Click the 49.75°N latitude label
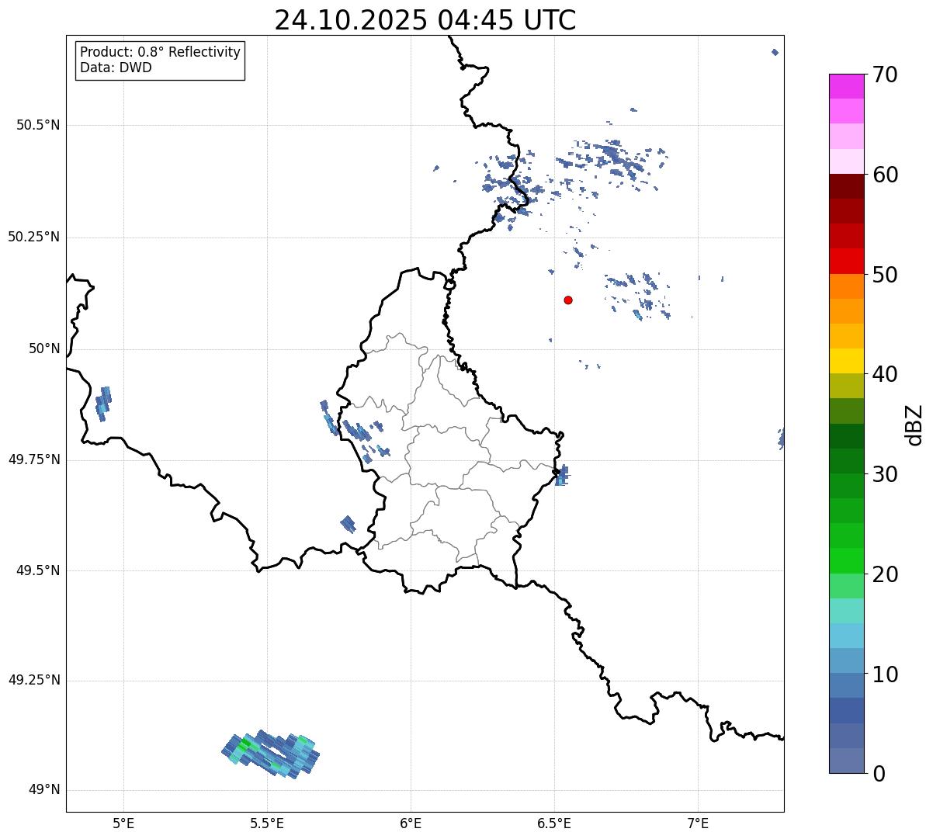This screenshot has height=839, width=933. tap(34, 459)
